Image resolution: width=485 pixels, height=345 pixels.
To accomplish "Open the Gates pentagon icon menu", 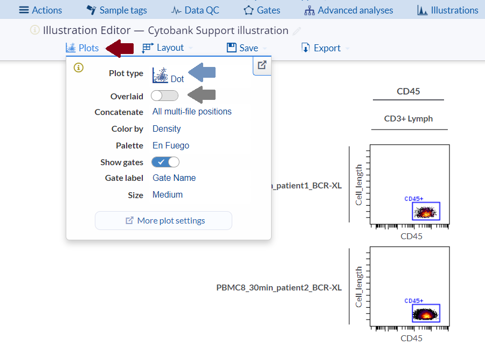I will coord(248,10).
